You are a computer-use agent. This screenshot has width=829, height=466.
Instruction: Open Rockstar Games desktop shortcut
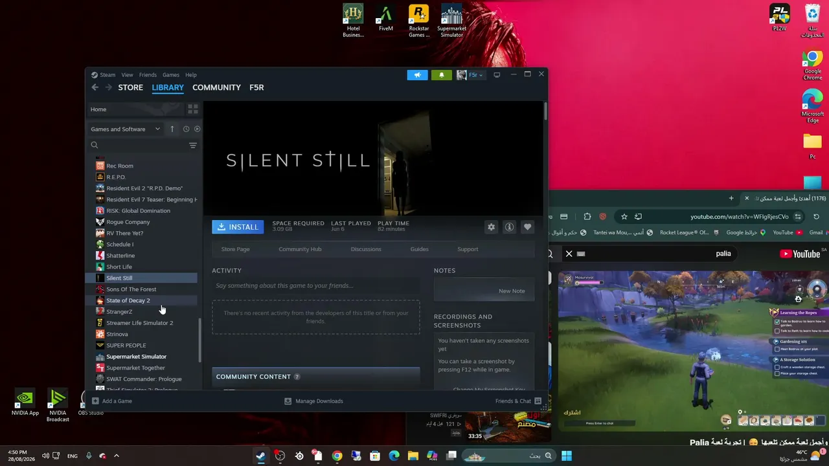419,21
